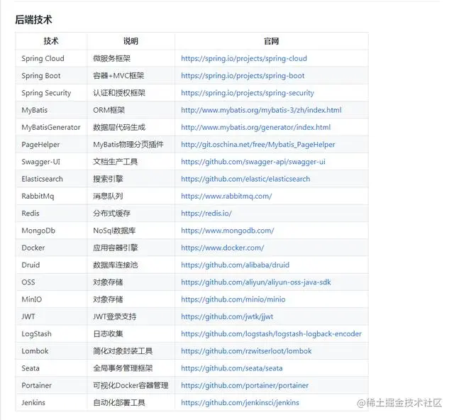Image resolution: width=454 pixels, height=420 pixels.
Task: Click the 数据库连接池 description
Action: coord(115,265)
